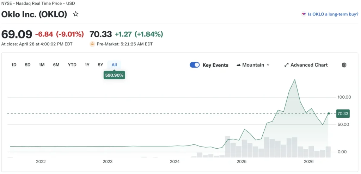Click the analysis icon beside the long-term buy link
The image size is (361, 174).
pyautogui.click(x=304, y=14)
